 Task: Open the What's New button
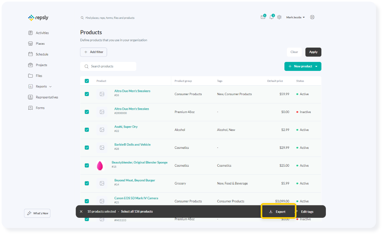pos(37,213)
